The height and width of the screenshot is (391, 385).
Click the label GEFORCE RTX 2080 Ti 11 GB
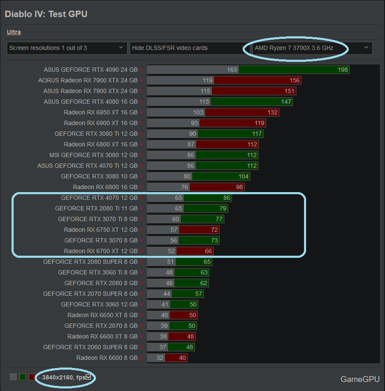point(96,208)
